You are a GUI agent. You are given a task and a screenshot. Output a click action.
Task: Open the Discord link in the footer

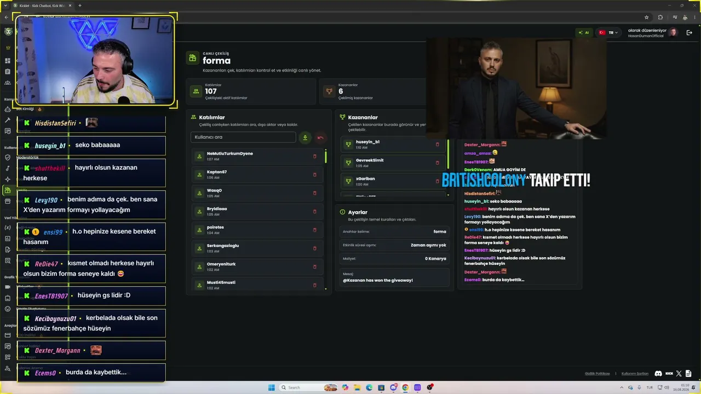coord(658,373)
